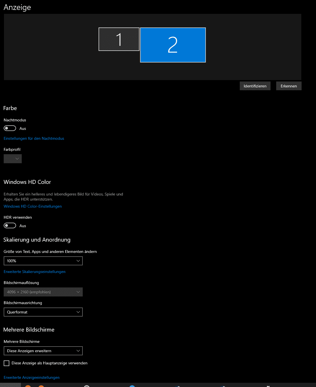This screenshot has width=316, height=387.
Task: Click the chevron arrow beside Querformat
Action: point(78,312)
